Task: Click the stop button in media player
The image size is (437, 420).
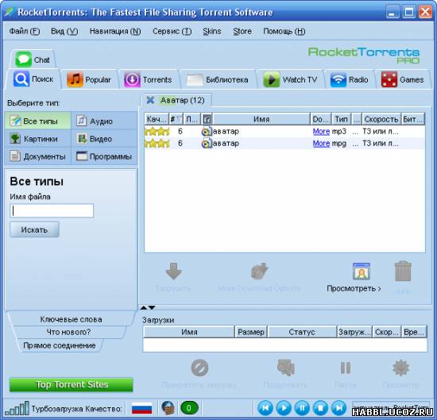Action: pyautogui.click(x=320, y=408)
